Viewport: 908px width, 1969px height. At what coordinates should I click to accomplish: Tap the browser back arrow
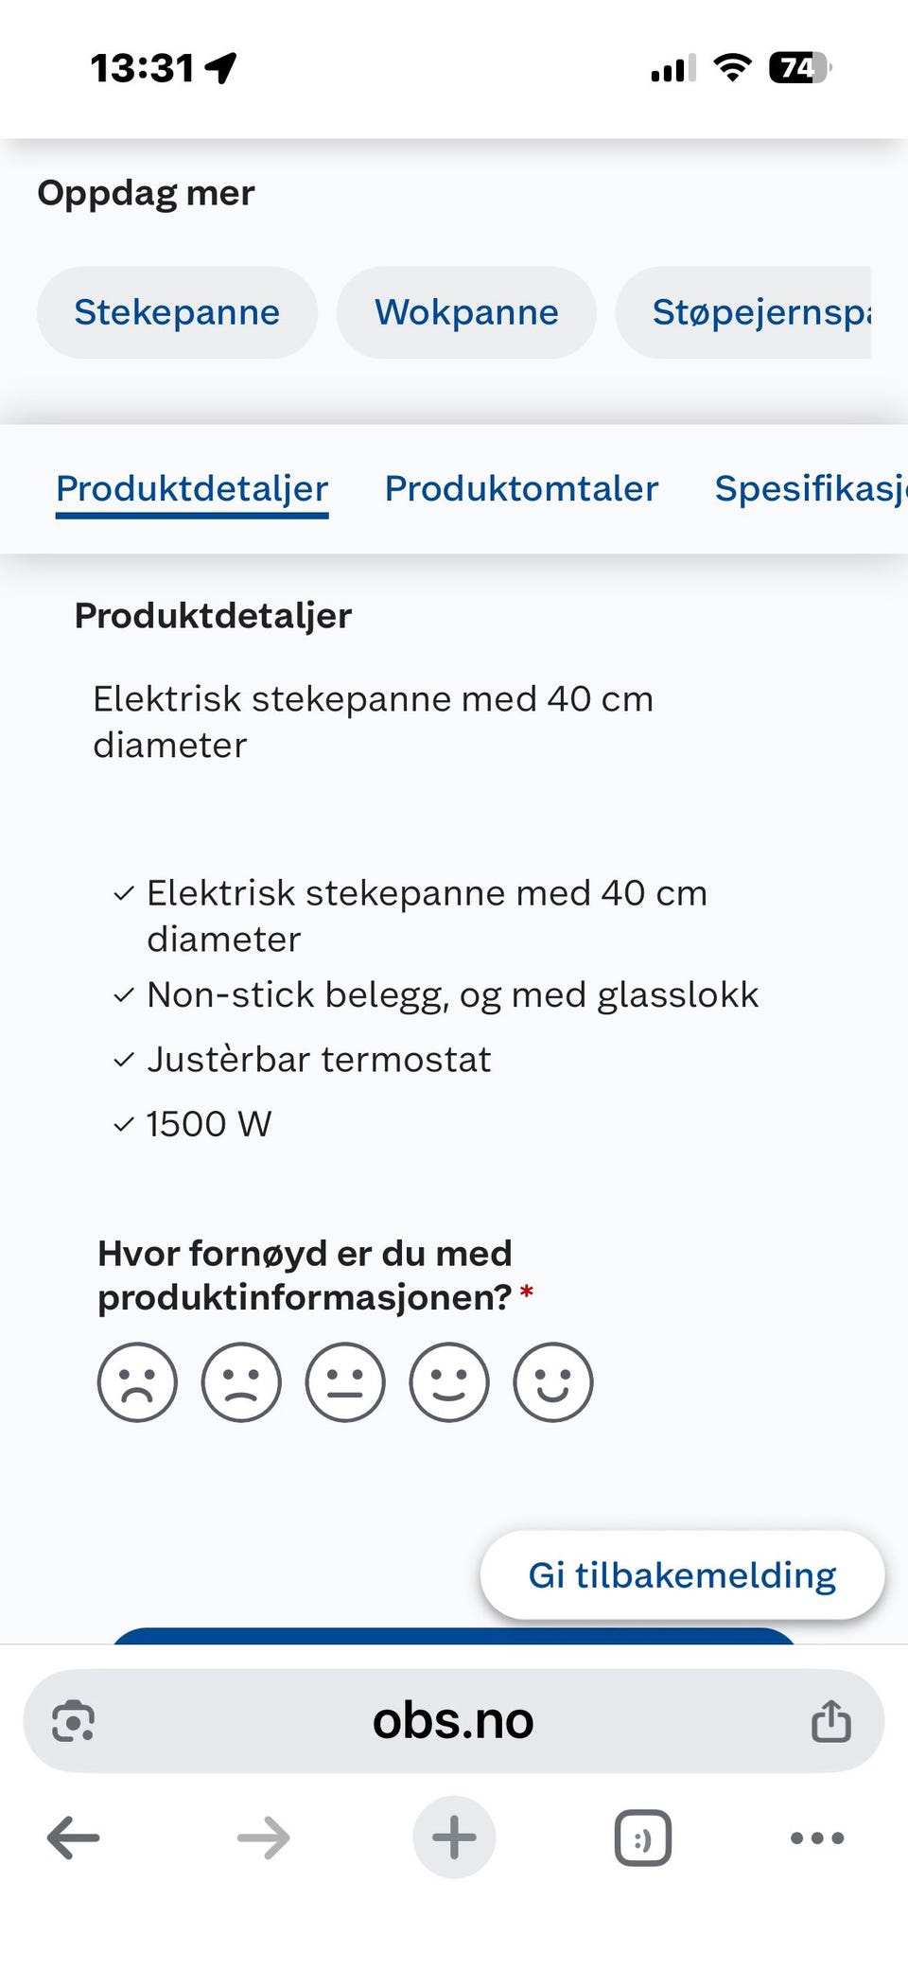(74, 1837)
